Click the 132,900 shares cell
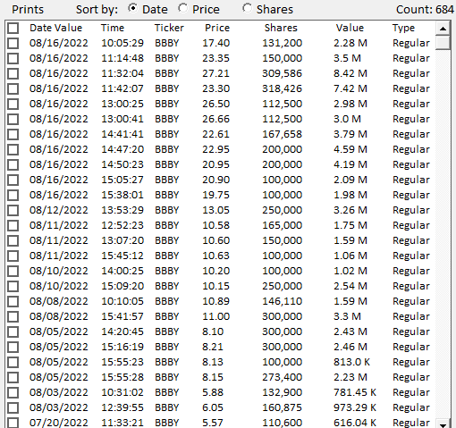Screen dimensions: 456x428 [x=282, y=392]
